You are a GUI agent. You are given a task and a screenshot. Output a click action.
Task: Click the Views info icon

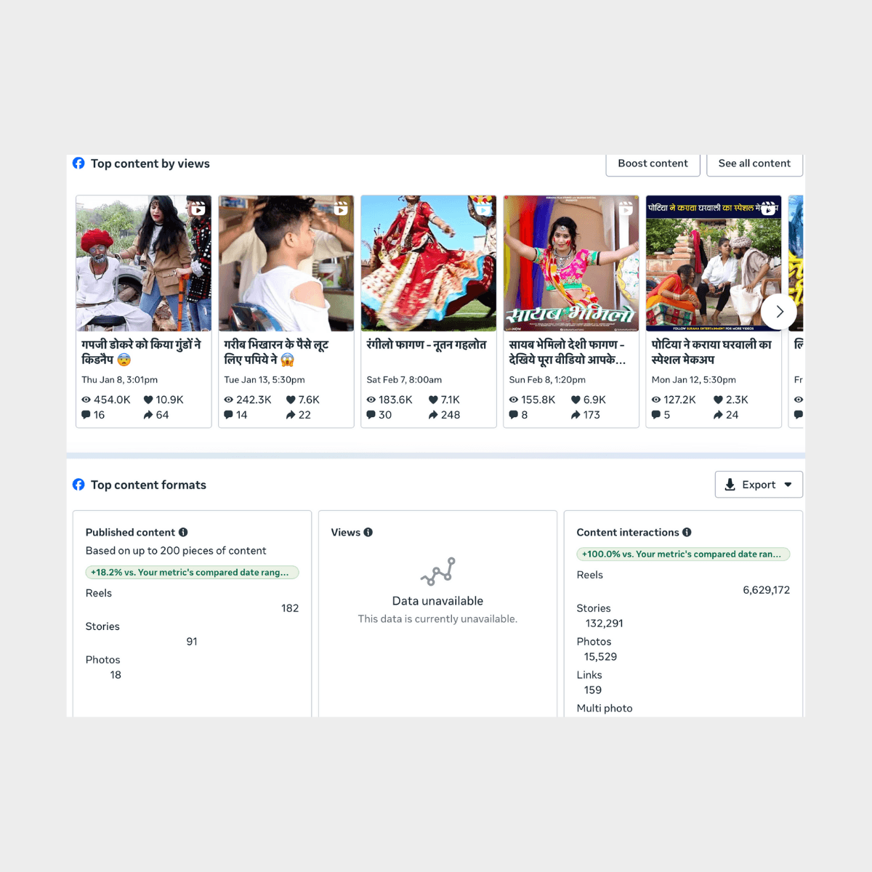(x=368, y=532)
